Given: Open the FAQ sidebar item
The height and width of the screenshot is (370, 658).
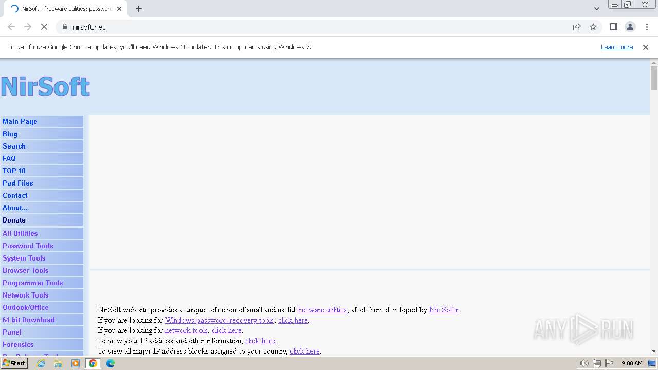Looking at the screenshot, I should tap(42, 158).
